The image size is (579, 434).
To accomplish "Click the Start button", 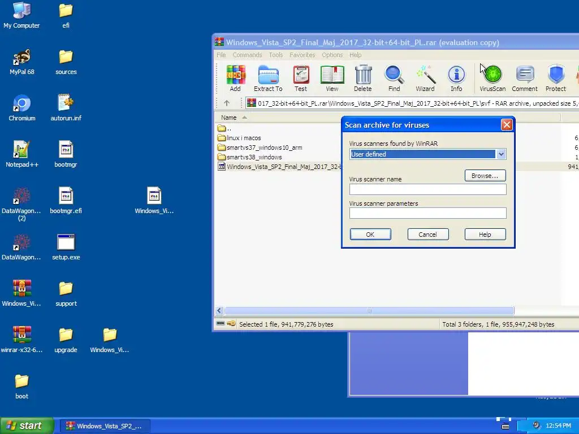I will [x=27, y=426].
